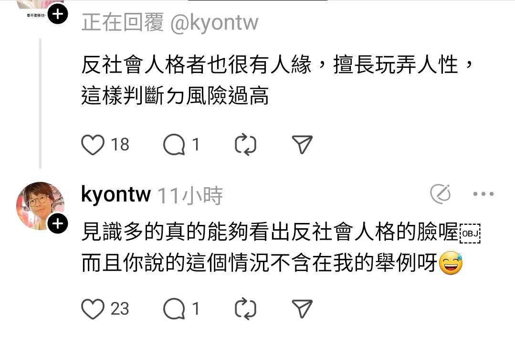515x339 pixels.
Task: Tap the 11小時 timestamp
Action: 190,196
